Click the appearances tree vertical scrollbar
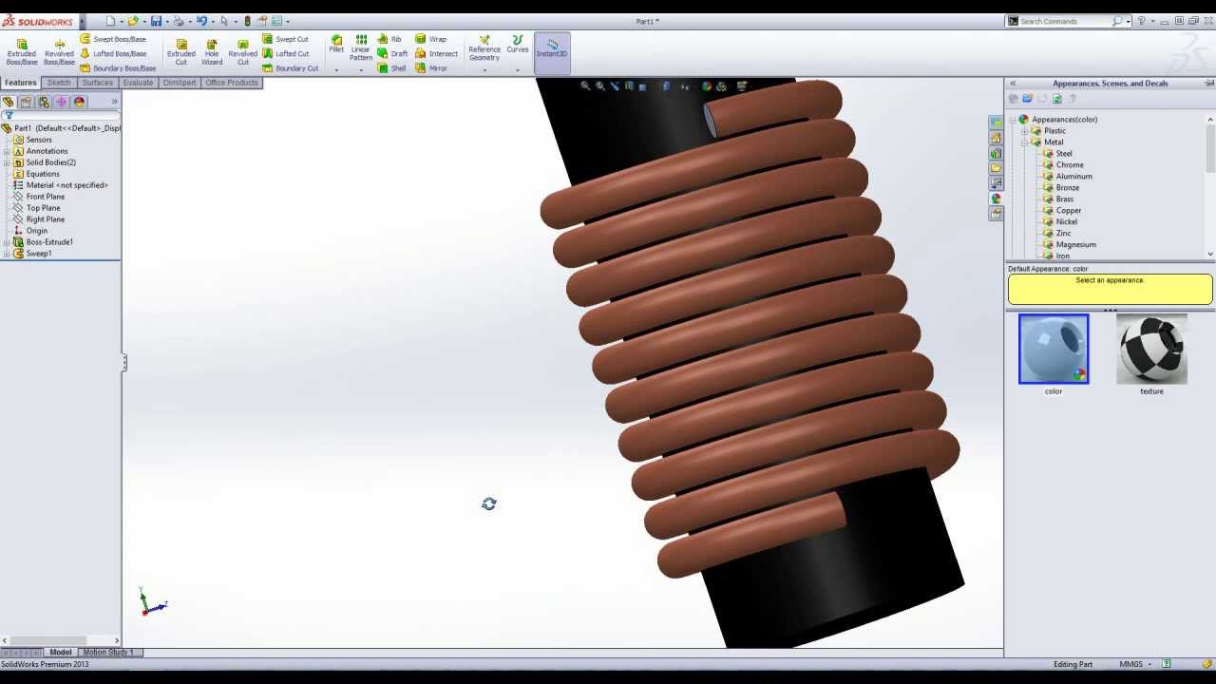Image resolution: width=1216 pixels, height=684 pixels. pyautogui.click(x=1210, y=186)
